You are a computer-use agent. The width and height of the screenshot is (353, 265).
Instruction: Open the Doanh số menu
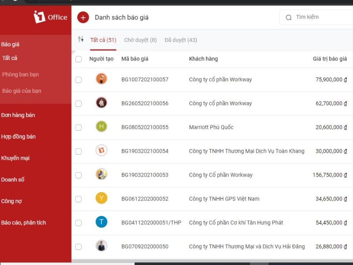click(13, 180)
